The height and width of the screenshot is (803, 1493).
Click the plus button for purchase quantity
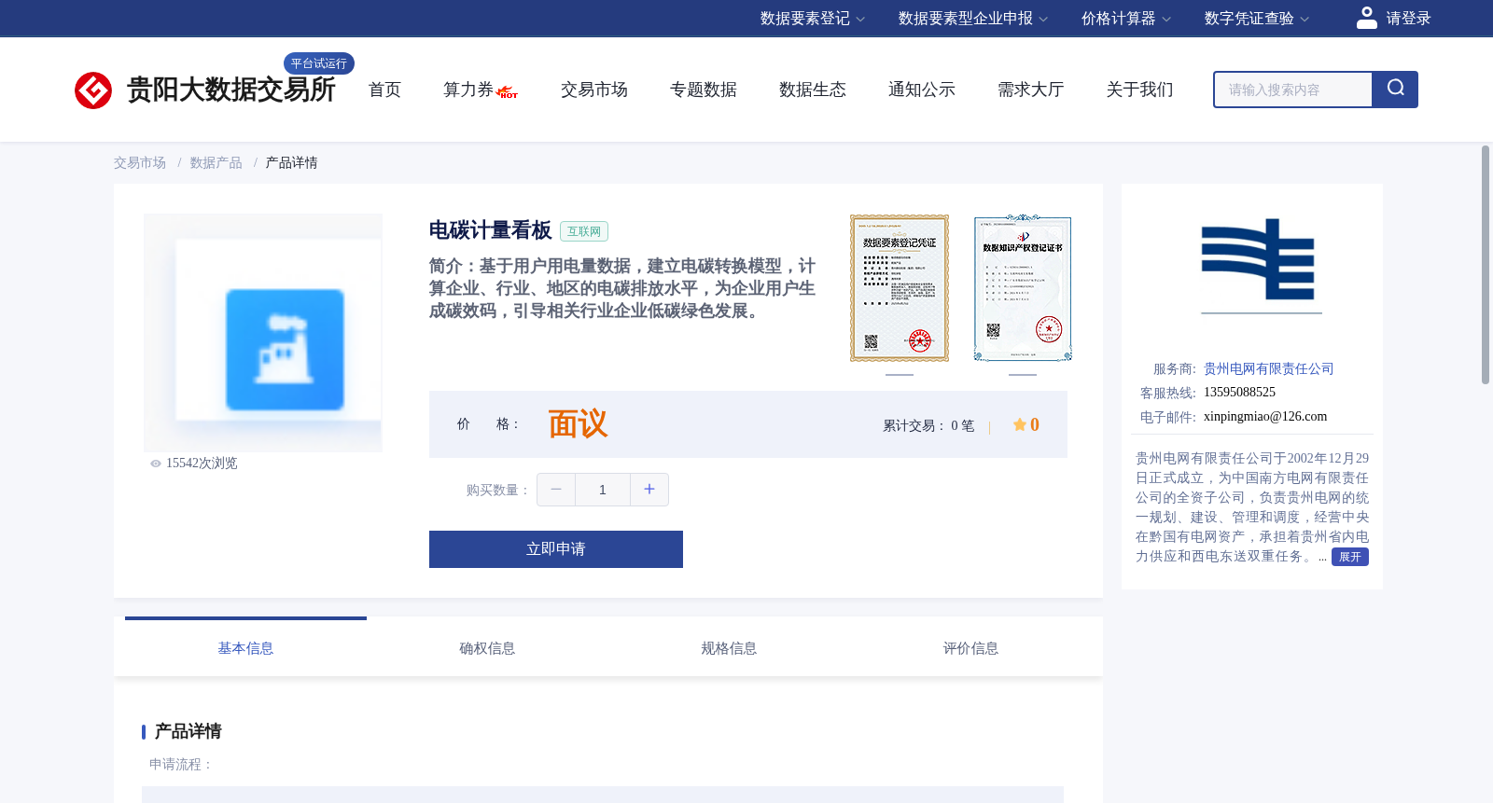pos(649,490)
